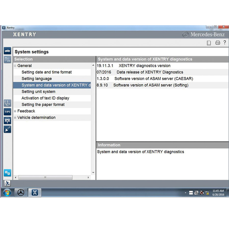Click the 19.11.3.1 XENTRY diagnostics version row
The width and height of the screenshot is (229, 229).
163,66
